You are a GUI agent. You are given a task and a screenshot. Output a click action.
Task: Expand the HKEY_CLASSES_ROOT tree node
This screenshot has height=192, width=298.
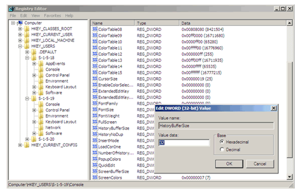20,28
